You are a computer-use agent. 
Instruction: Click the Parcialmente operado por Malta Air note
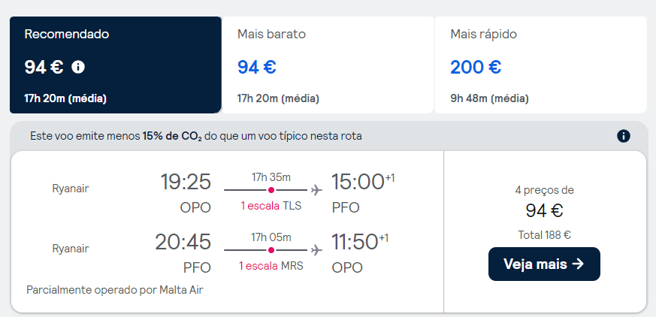[x=115, y=290]
